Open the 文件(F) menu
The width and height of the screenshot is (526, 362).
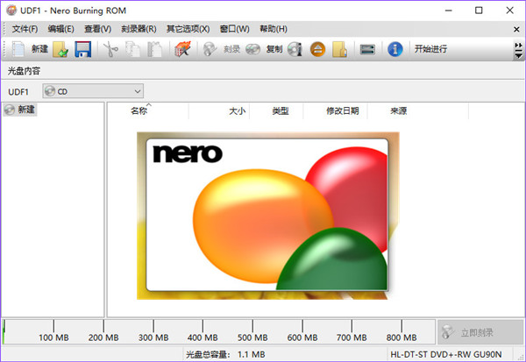point(25,29)
